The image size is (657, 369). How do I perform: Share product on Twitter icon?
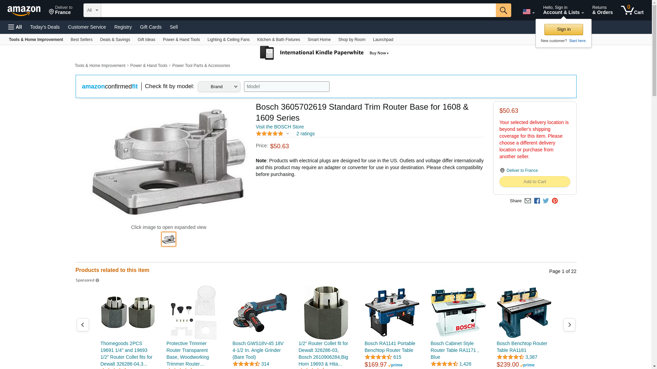coord(546,201)
